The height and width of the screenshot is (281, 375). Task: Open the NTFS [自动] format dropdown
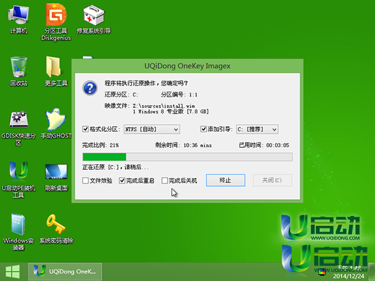pos(152,129)
